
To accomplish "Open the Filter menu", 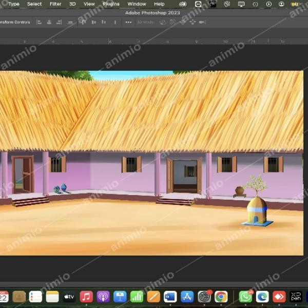I will [55, 4].
